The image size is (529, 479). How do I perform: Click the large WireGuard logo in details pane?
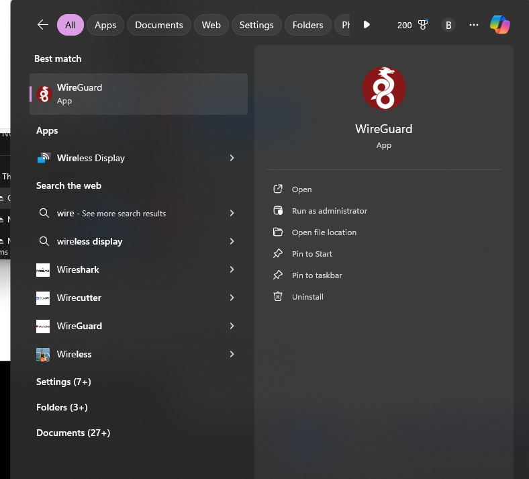click(x=384, y=88)
